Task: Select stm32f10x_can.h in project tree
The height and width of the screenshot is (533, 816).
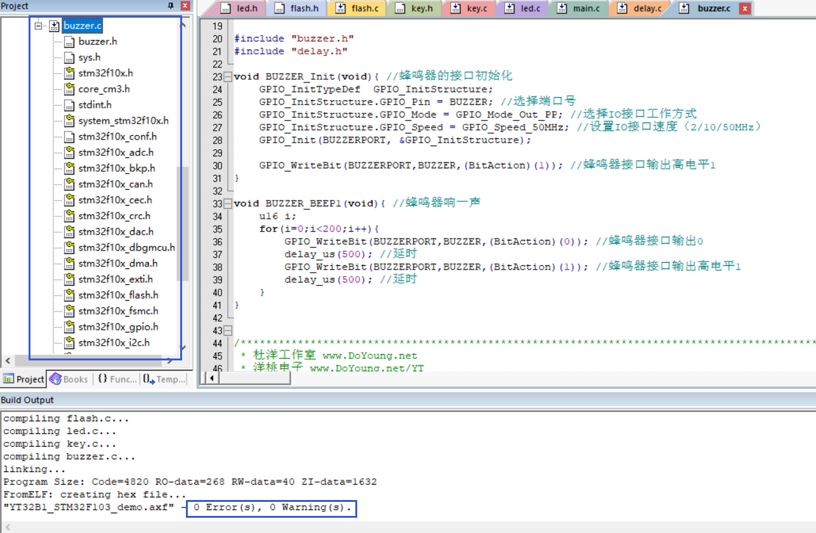Action: [x=115, y=184]
